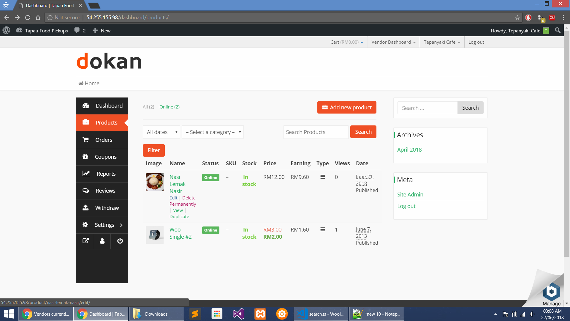
Task: Open the Tepanyaki Cafe dropdown menu
Action: pos(441,42)
